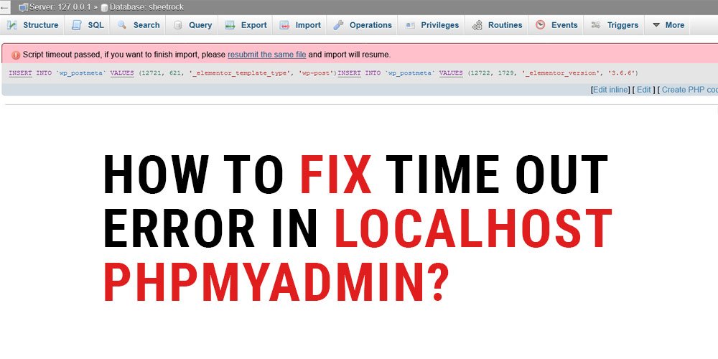The width and height of the screenshot is (718, 359).
Task: Go to the Routines tab
Action: tap(498, 25)
